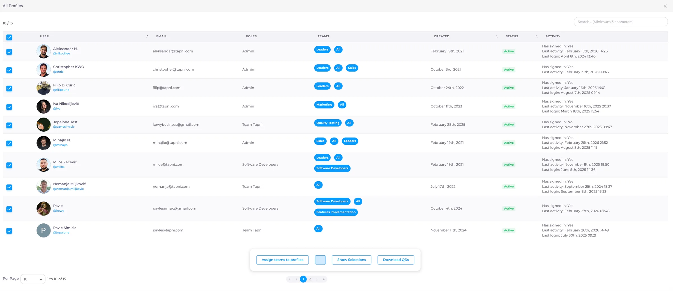This screenshot has height=291, width=673.
Task: Click Active status in Iva's row
Action: pyautogui.click(x=509, y=107)
